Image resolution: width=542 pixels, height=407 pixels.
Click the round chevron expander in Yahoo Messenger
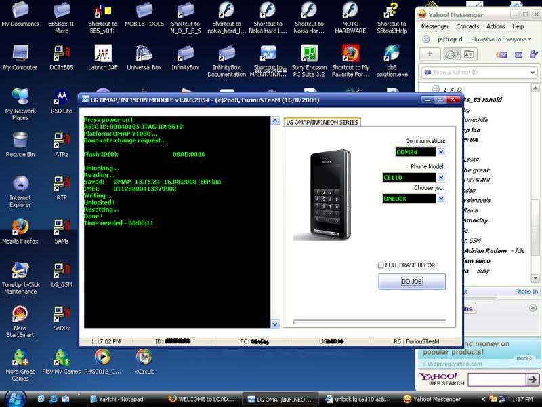pos(533,308)
